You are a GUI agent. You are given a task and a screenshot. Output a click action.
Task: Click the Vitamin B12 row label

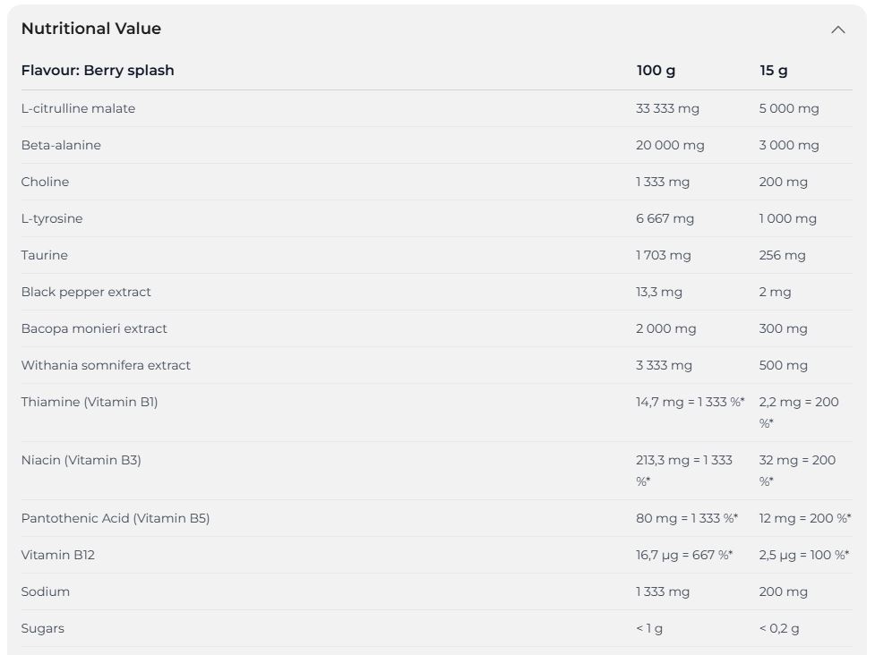pyautogui.click(x=58, y=555)
